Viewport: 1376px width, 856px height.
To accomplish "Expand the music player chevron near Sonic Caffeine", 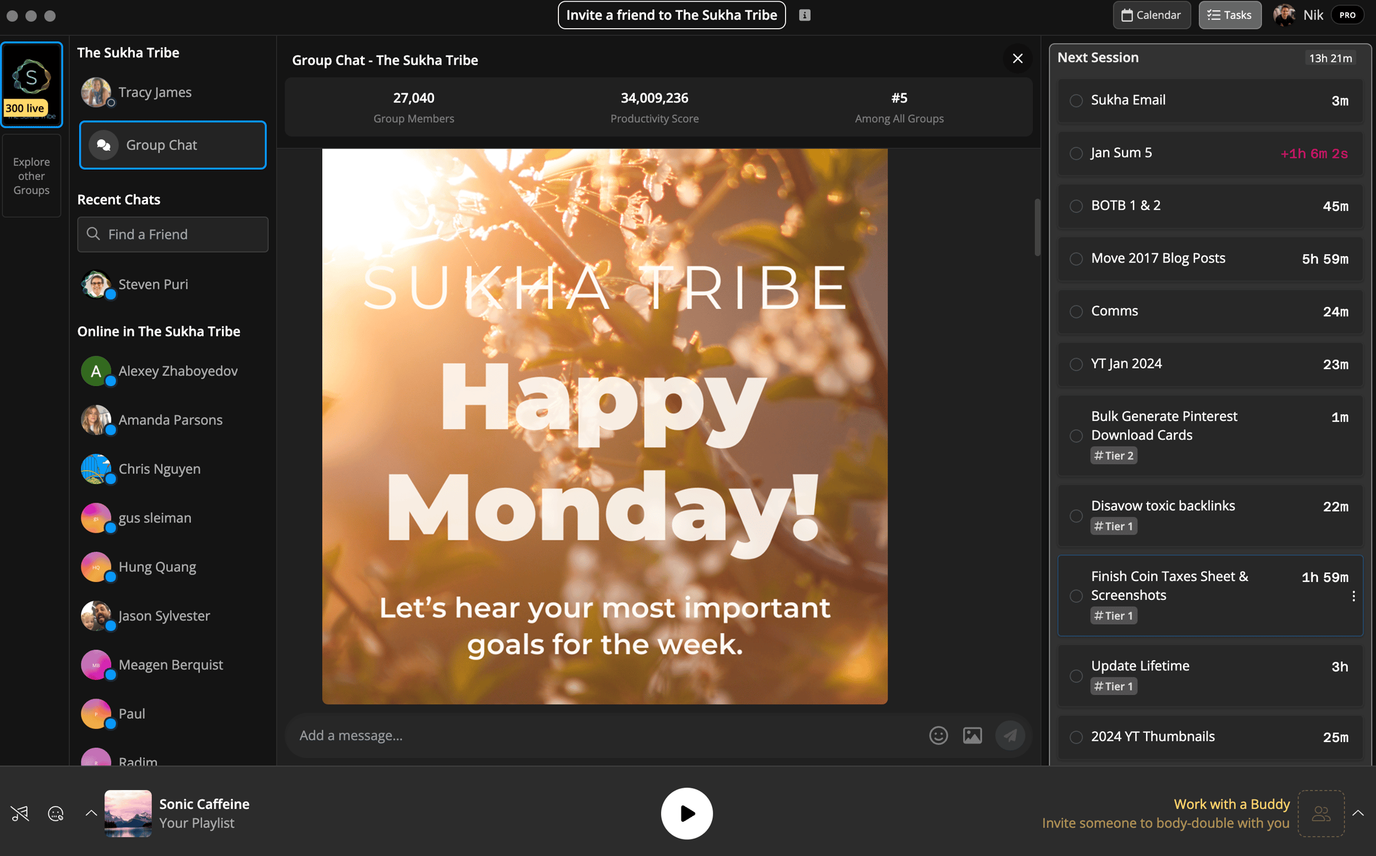I will point(91,812).
